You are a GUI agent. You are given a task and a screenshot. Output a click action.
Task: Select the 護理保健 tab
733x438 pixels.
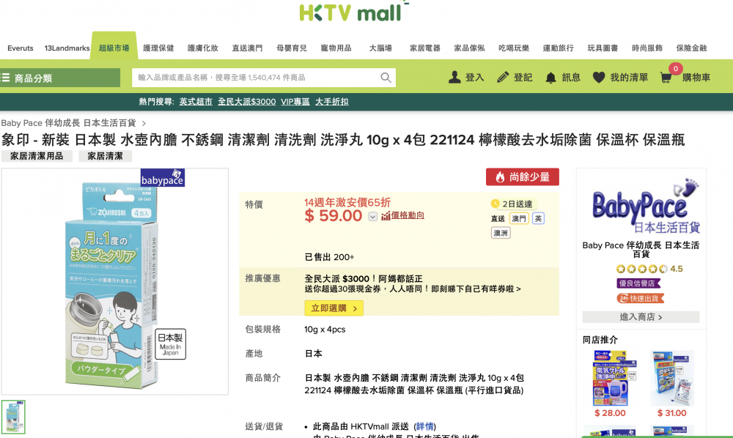click(x=158, y=48)
